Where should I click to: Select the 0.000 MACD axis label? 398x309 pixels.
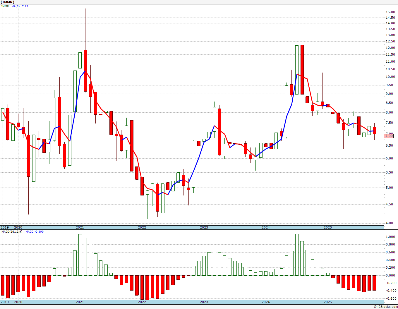[391, 275]
